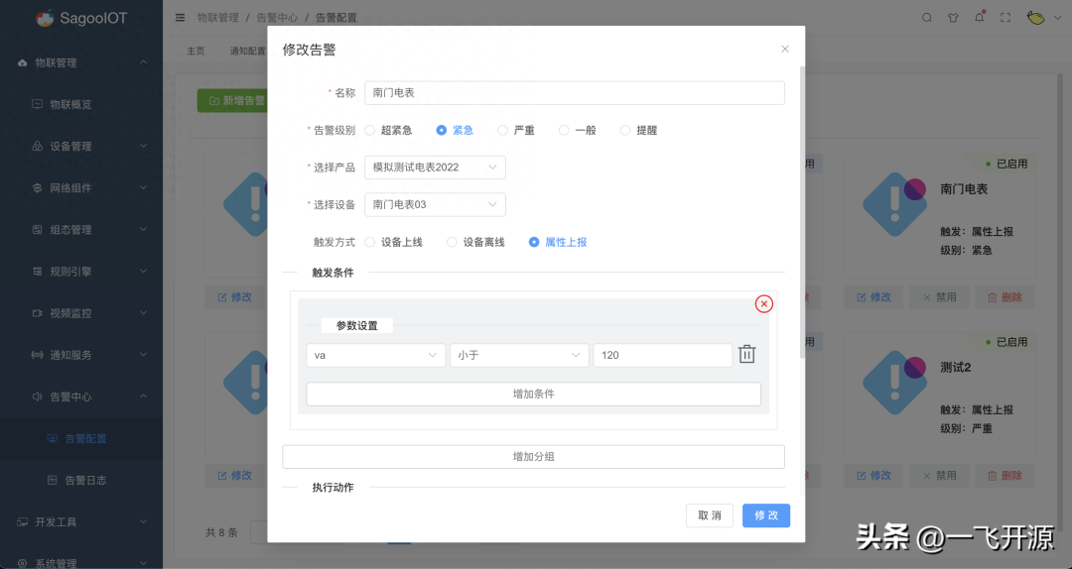Open the 选择产品 dropdown
This screenshot has width=1072, height=569.
435,168
